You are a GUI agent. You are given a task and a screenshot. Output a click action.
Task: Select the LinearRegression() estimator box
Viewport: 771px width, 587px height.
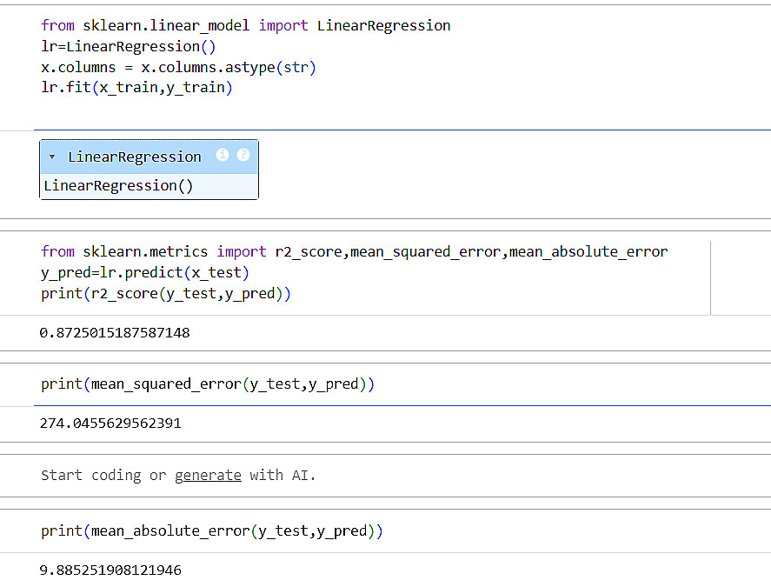(149, 186)
